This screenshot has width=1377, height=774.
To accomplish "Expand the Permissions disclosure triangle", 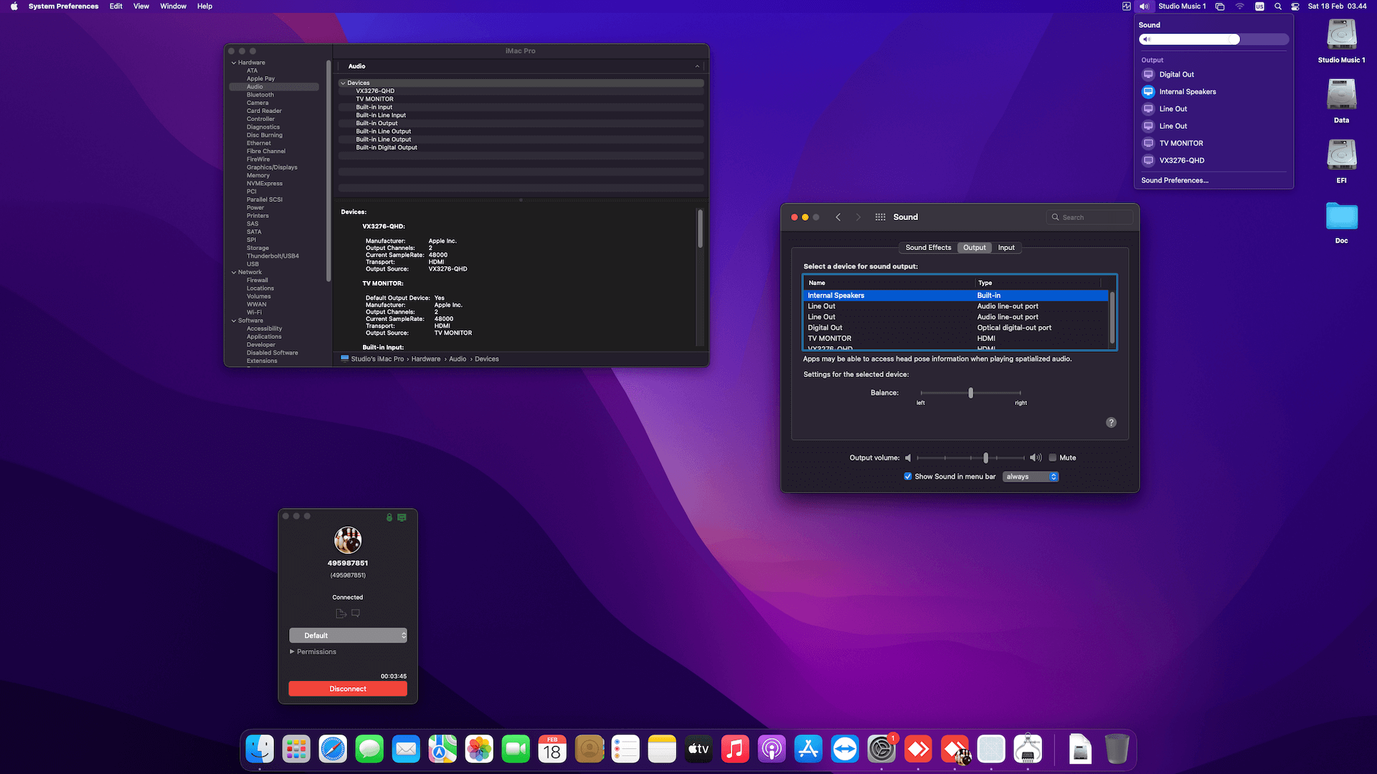I will [292, 652].
